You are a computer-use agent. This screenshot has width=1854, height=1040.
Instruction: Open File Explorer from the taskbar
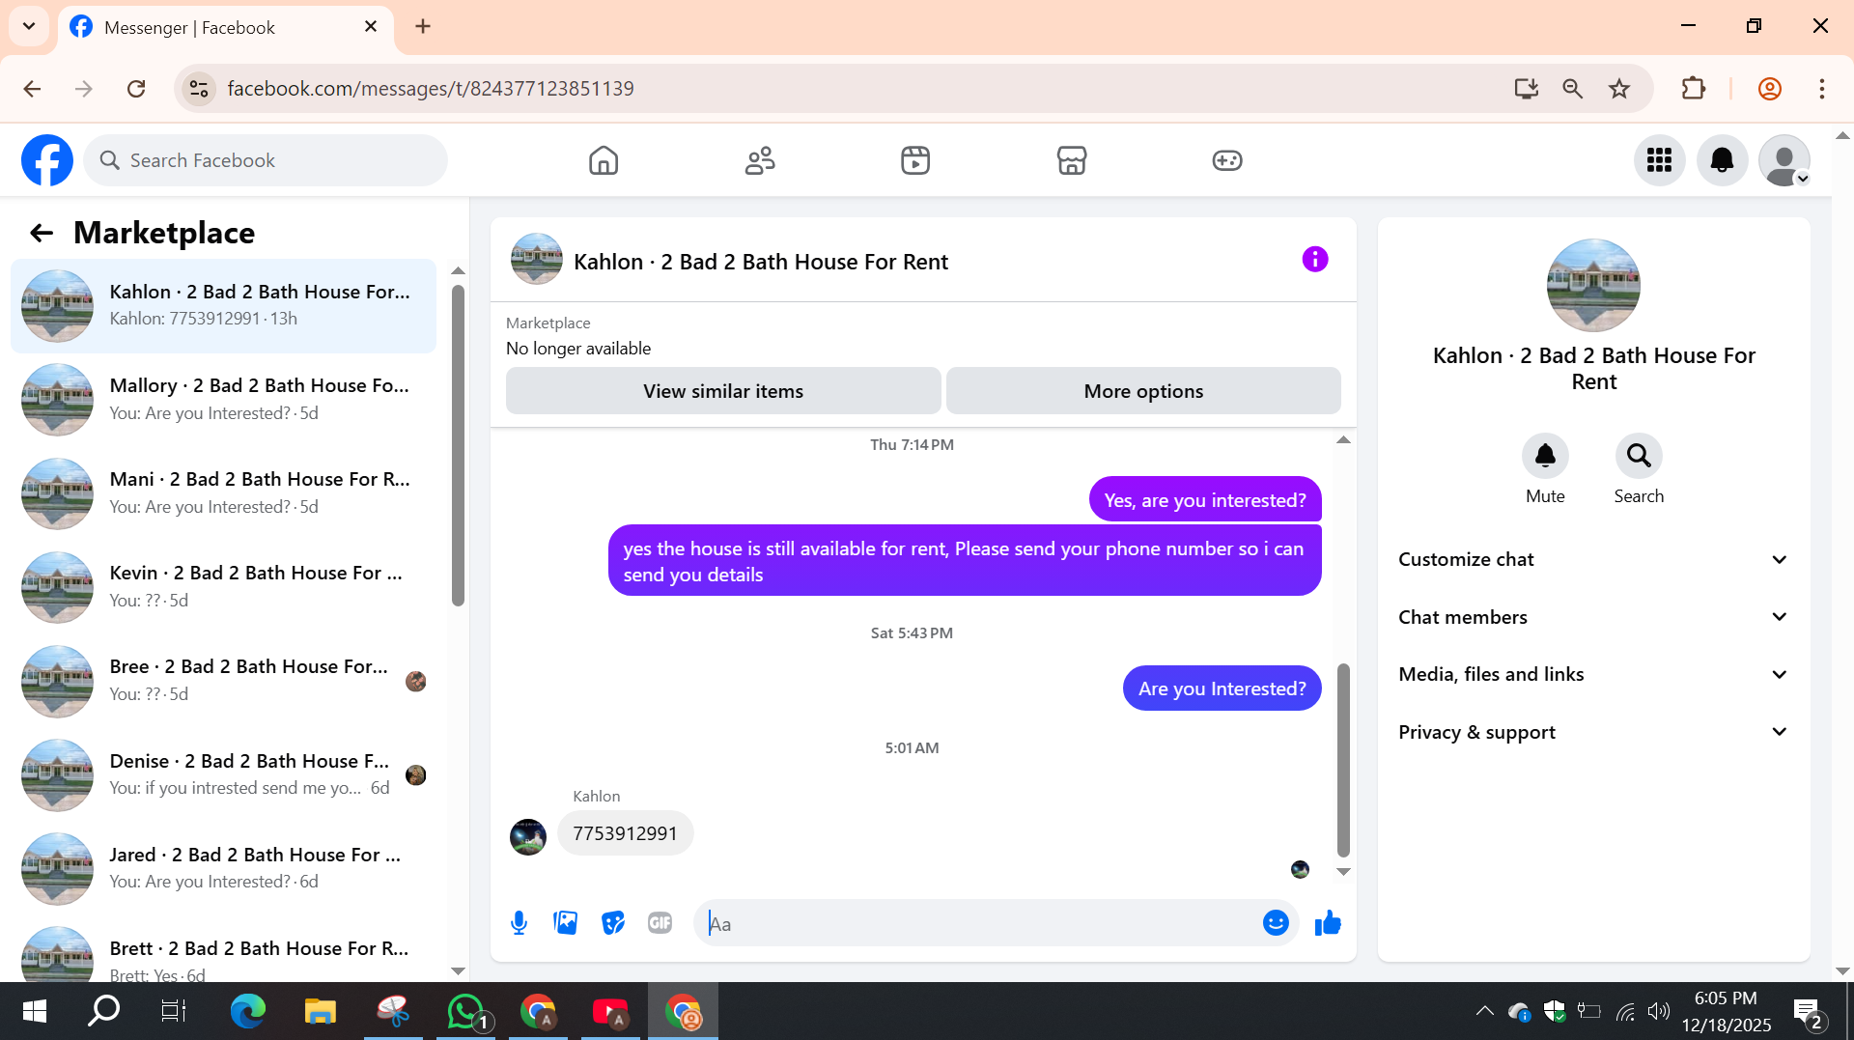point(321,1011)
